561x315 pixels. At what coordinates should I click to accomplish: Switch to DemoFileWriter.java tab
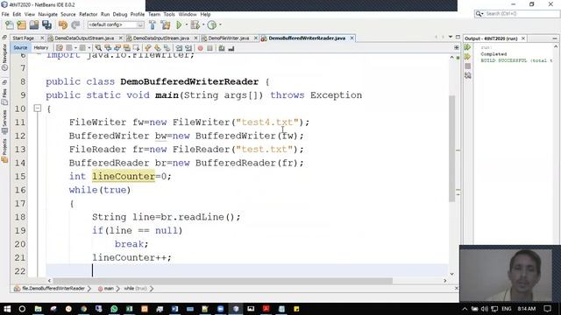(x=228, y=38)
